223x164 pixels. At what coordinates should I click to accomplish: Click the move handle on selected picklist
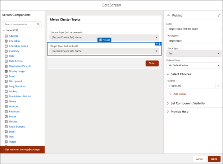point(157,44)
